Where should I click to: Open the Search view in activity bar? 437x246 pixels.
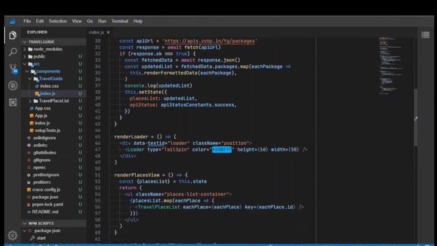point(12,52)
